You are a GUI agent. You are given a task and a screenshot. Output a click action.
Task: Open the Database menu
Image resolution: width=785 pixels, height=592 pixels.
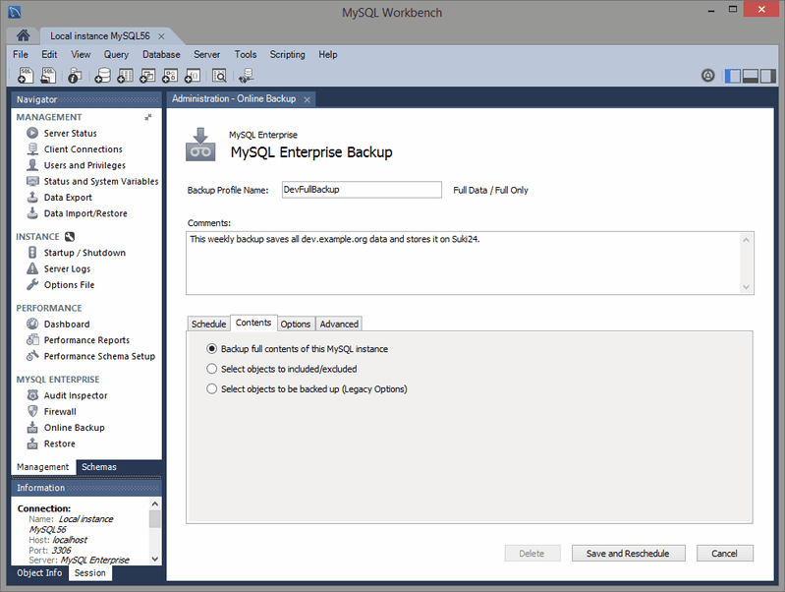tap(161, 54)
